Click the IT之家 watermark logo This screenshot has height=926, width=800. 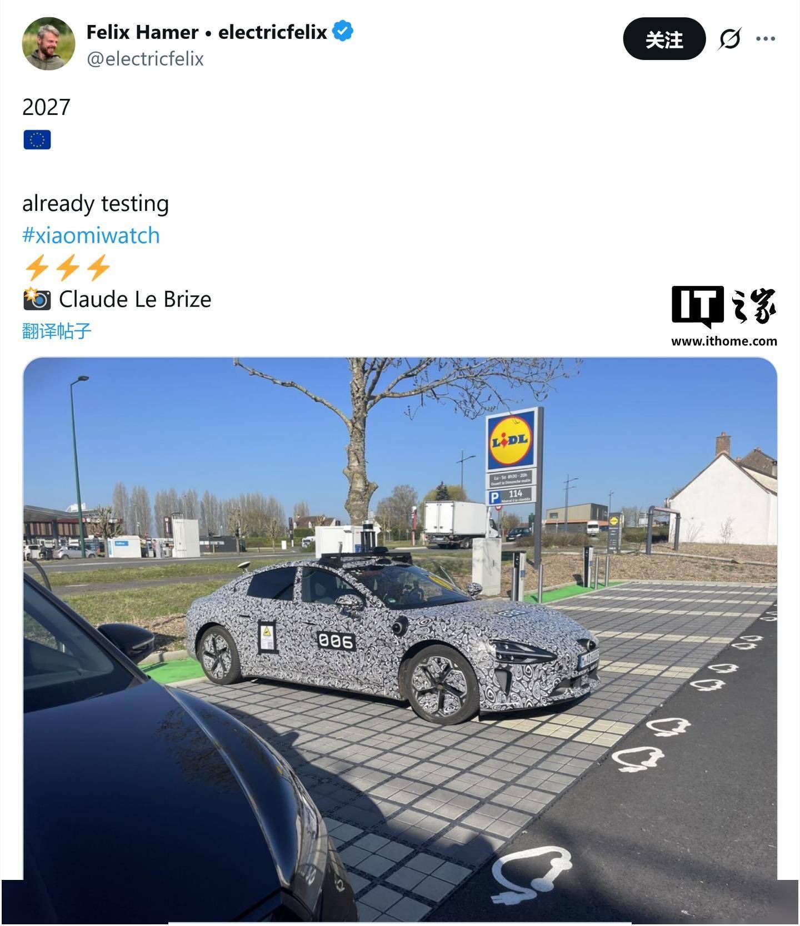pyautogui.click(x=724, y=306)
